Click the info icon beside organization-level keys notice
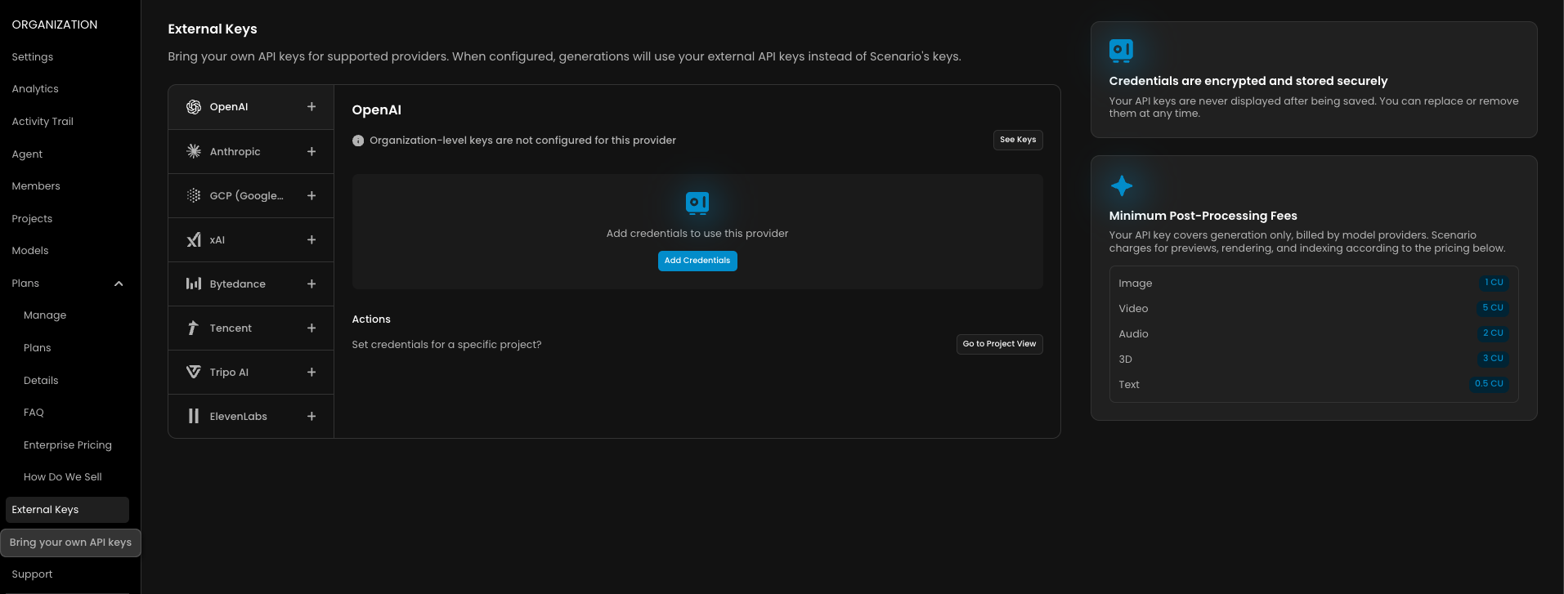 coord(358,141)
